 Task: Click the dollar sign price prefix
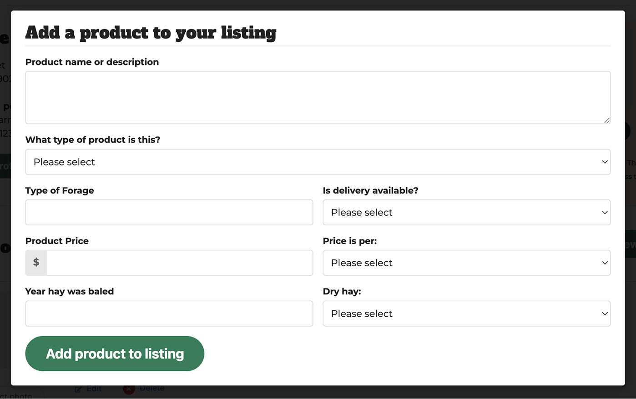(x=36, y=263)
